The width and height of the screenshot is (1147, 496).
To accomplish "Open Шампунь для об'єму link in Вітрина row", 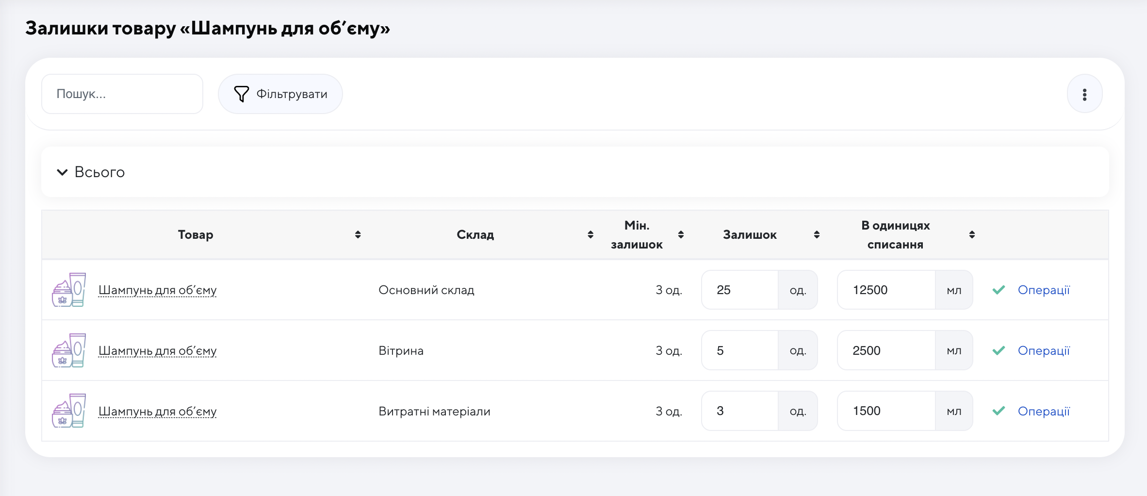I will [157, 350].
